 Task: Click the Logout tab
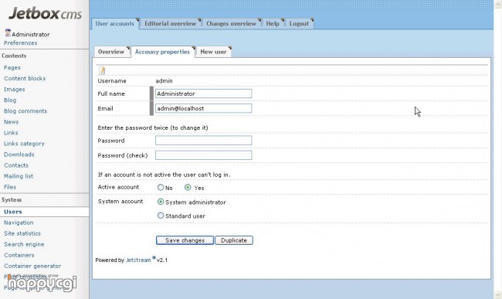pos(299,24)
